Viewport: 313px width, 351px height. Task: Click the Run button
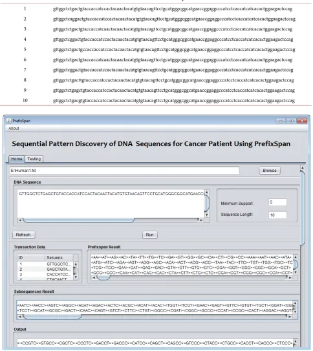click(150, 235)
